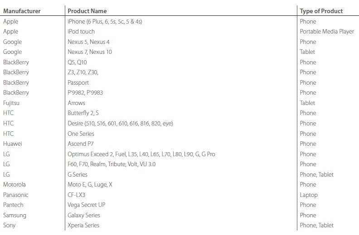Click the Moto E, G, Luge, X cell
This screenshot has width=359, height=235.
tap(90, 185)
